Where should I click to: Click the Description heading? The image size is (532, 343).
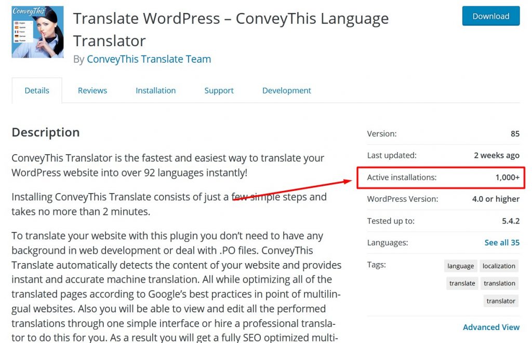[x=46, y=132]
